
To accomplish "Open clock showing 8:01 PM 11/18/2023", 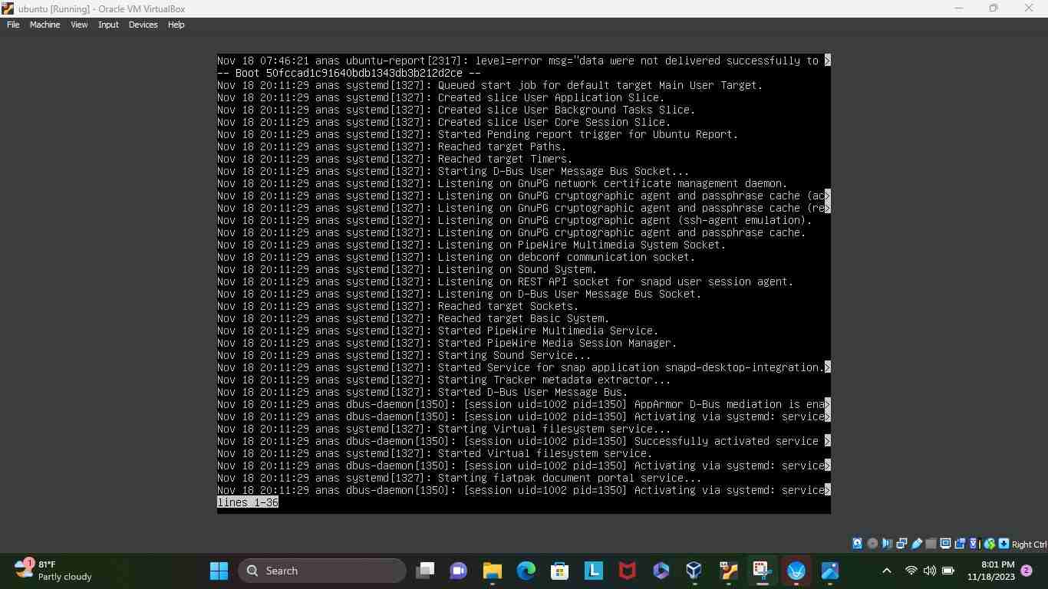I will 990,571.
